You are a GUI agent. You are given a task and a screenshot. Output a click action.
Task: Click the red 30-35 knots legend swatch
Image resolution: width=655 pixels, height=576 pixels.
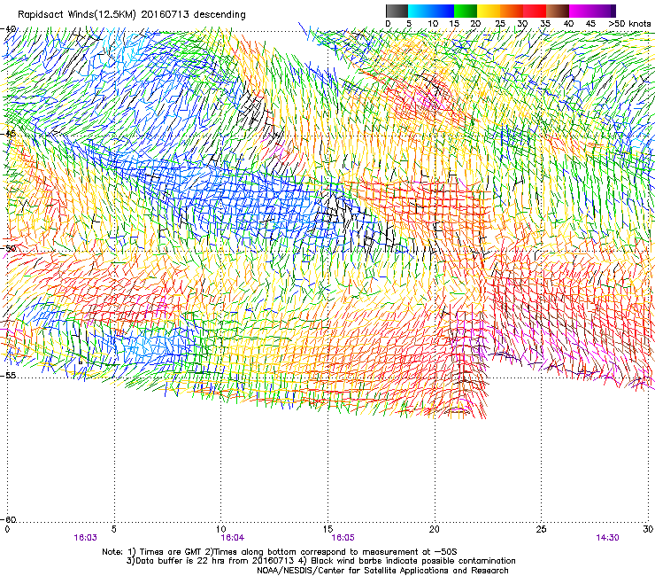coord(535,11)
